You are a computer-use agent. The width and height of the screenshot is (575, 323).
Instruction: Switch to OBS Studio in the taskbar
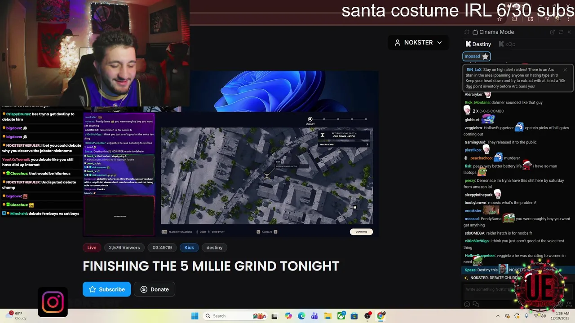[367, 316]
